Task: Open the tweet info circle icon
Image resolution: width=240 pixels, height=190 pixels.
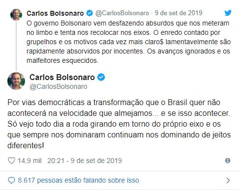Action: [x=228, y=161]
